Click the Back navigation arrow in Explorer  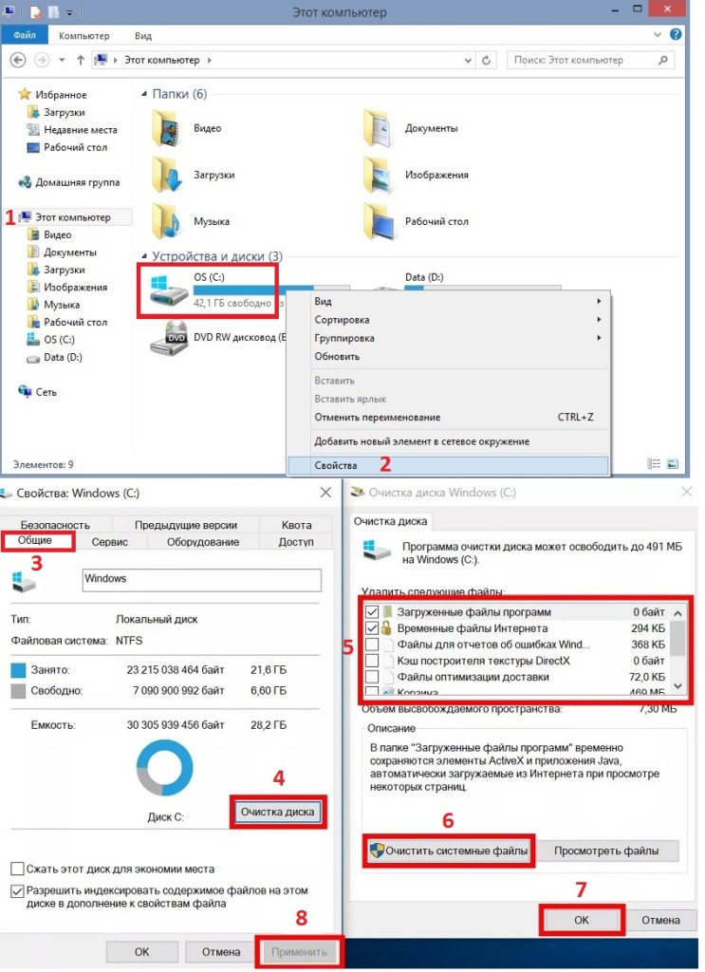coord(18,60)
